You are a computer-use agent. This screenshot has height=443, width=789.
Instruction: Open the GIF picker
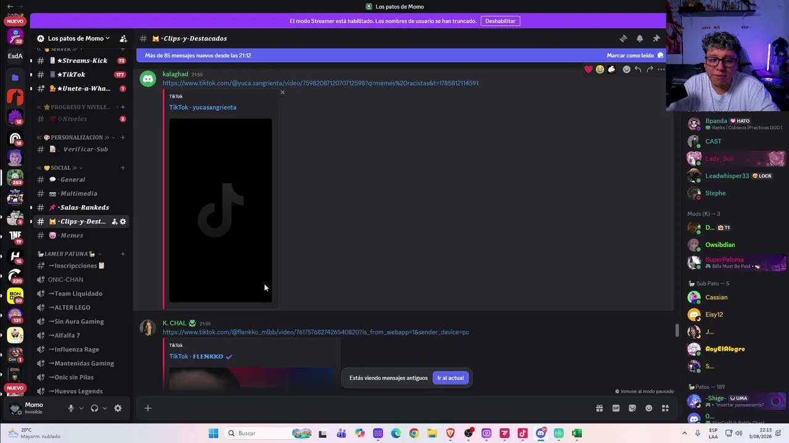point(616,408)
